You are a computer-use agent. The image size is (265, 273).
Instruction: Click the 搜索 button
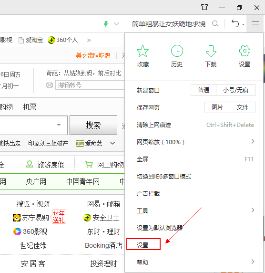click(x=93, y=125)
